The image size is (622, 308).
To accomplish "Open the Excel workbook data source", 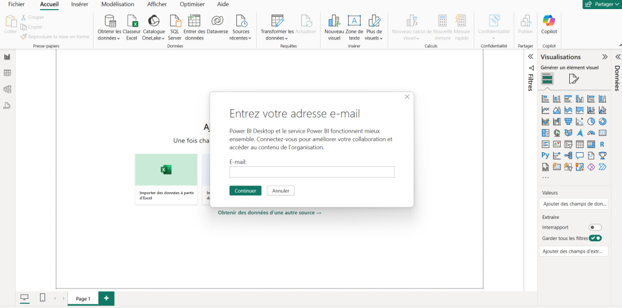I will [132, 28].
